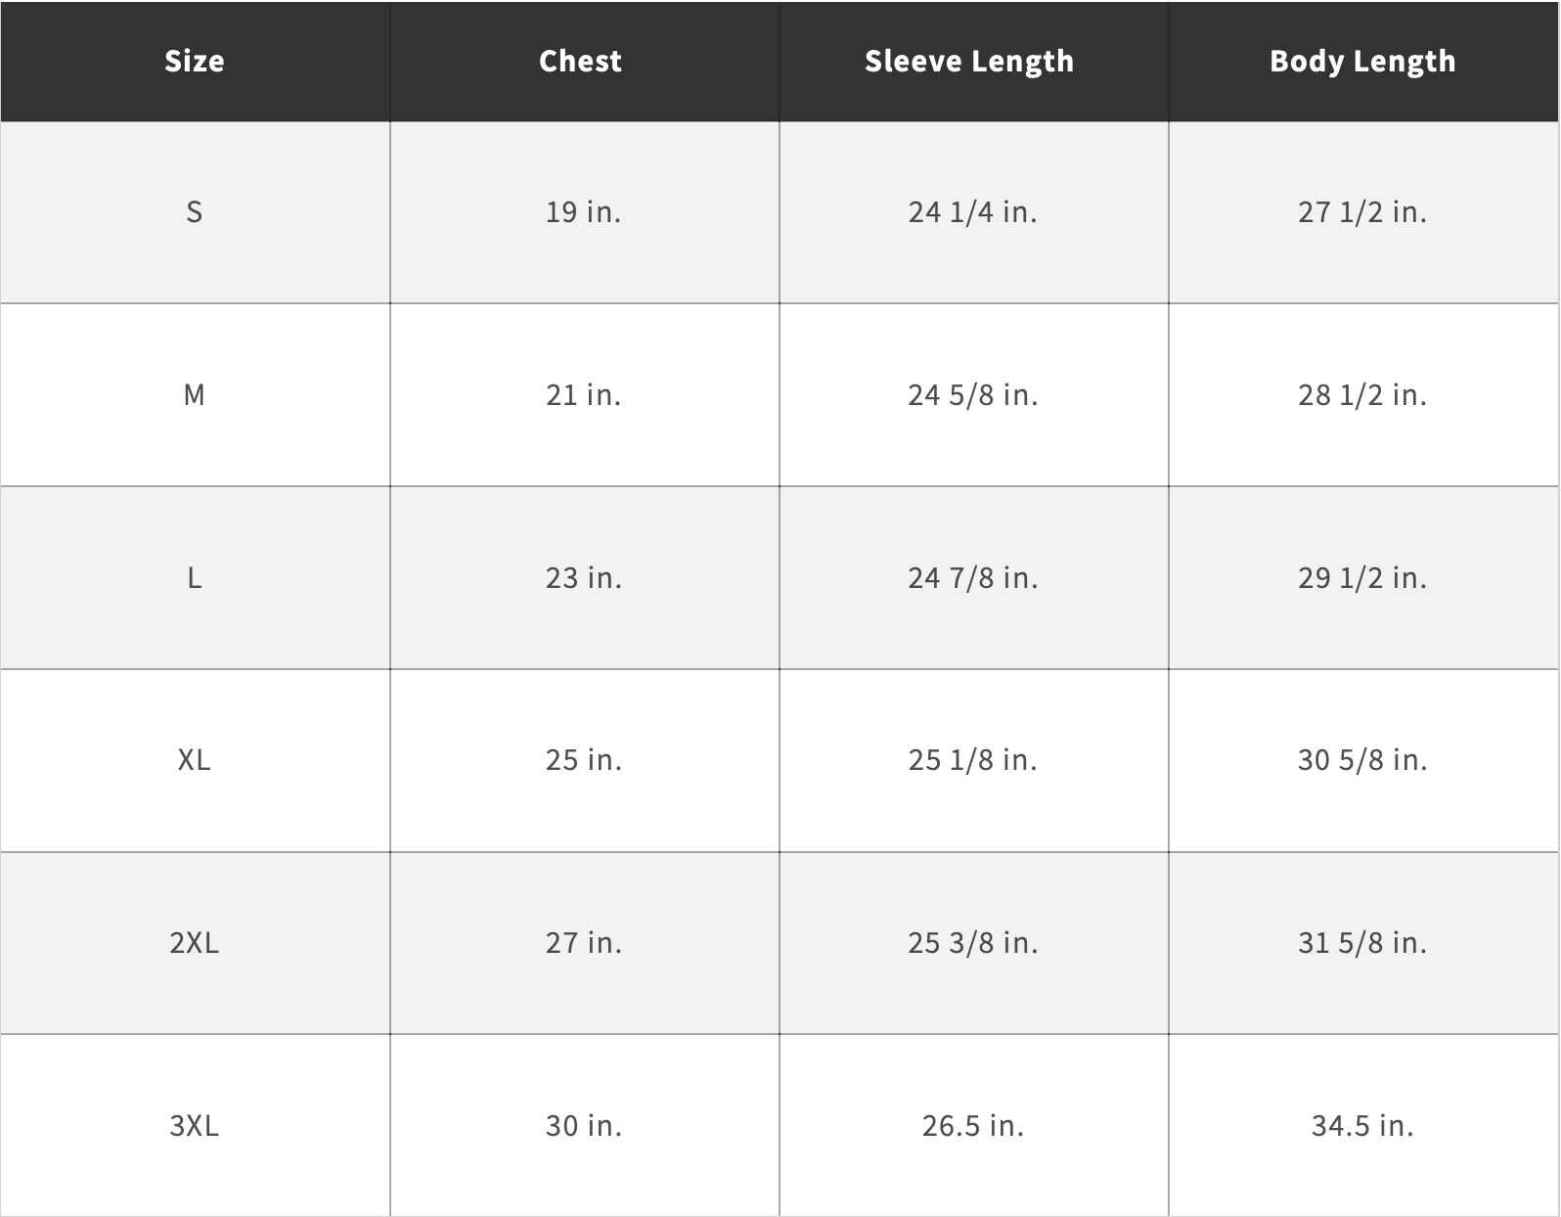1561x1217 pixels.
Task: Click the 24 5/8 in. sleeve value
Action: (x=973, y=395)
